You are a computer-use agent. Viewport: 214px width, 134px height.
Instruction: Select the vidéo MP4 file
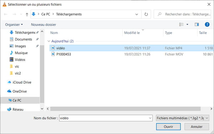[x=132, y=48]
